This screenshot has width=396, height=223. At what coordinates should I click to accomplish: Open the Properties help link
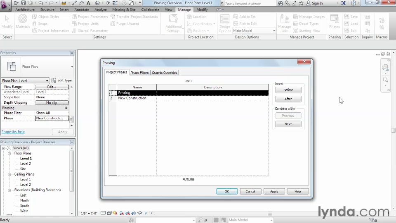(x=13, y=131)
